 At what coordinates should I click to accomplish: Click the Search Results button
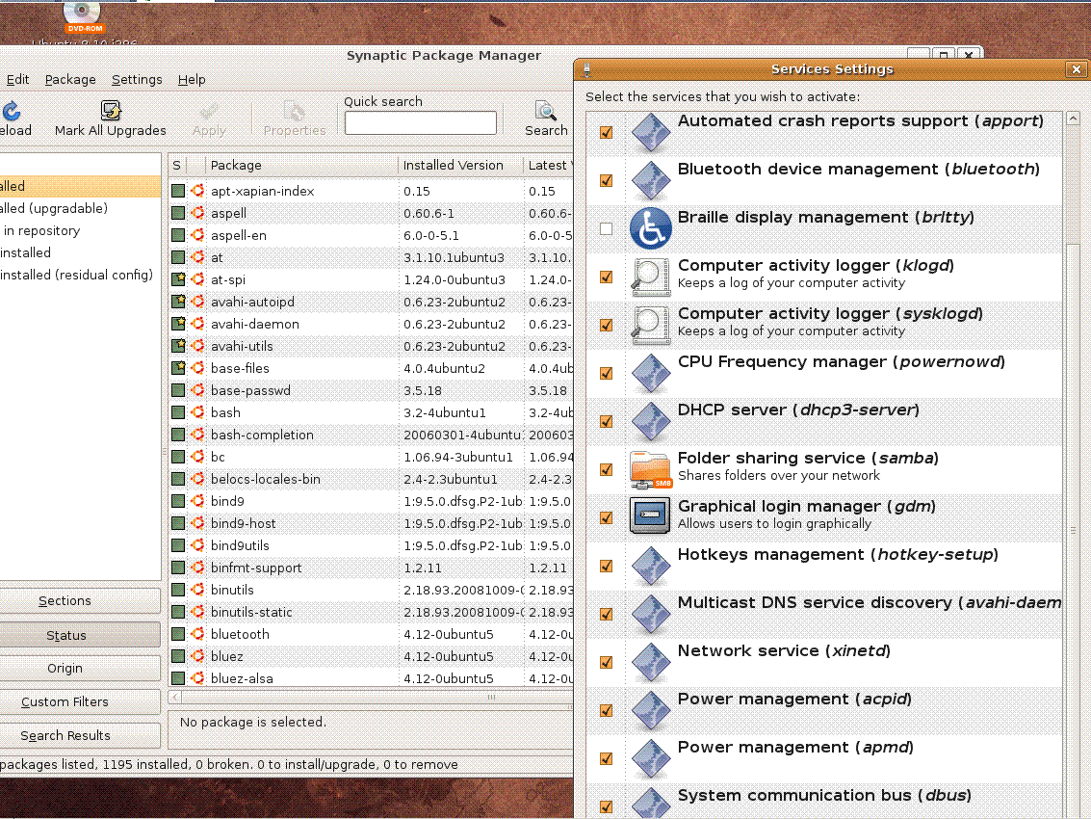tap(79, 735)
